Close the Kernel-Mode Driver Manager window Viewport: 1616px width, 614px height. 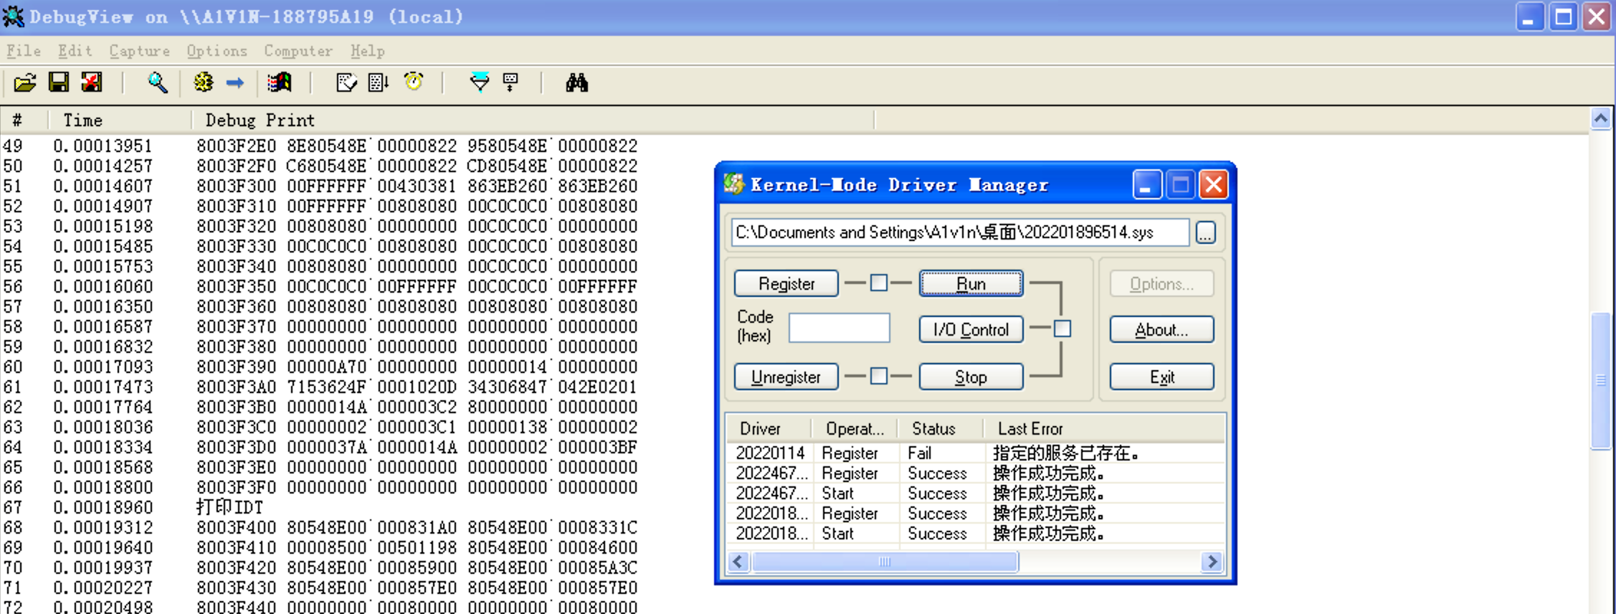[1214, 184]
